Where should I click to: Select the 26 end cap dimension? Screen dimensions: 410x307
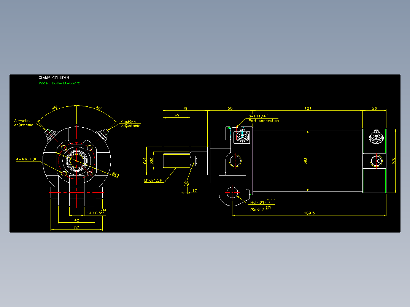click(374, 108)
